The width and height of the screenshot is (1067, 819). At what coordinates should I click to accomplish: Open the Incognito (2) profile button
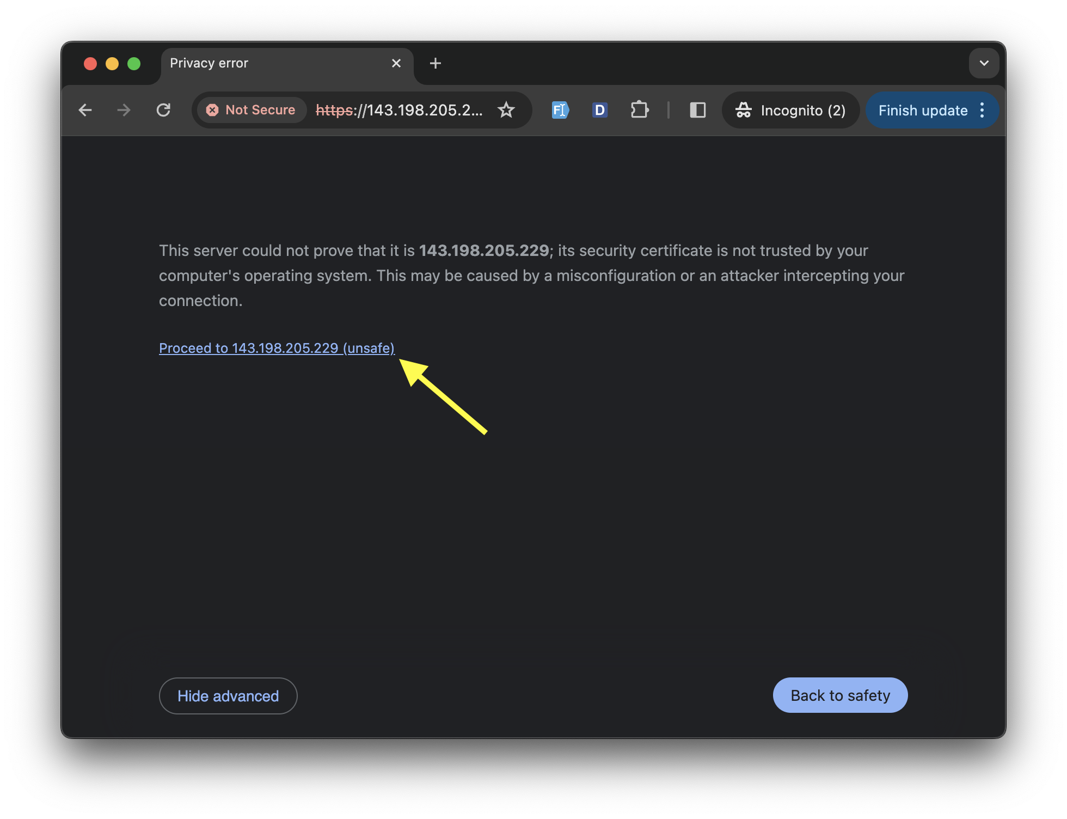click(x=790, y=111)
